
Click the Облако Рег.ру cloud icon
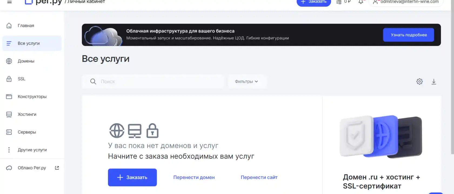click(9, 168)
